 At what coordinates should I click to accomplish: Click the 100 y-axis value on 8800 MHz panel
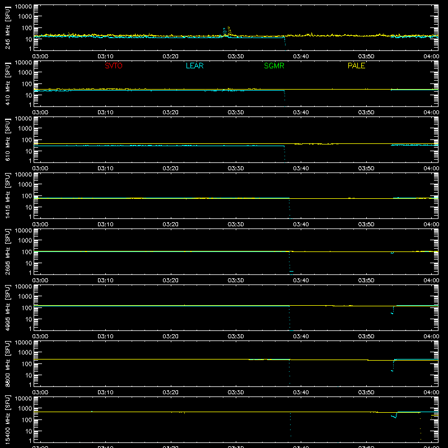pyautogui.click(x=27, y=363)
